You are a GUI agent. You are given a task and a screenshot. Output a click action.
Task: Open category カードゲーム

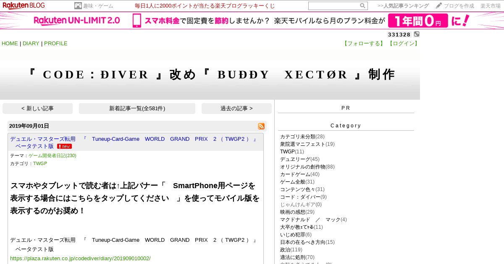(295, 174)
